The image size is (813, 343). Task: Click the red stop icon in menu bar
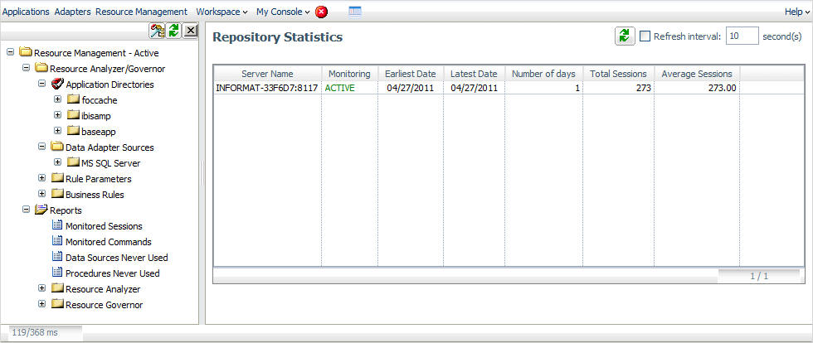pyautogui.click(x=322, y=12)
